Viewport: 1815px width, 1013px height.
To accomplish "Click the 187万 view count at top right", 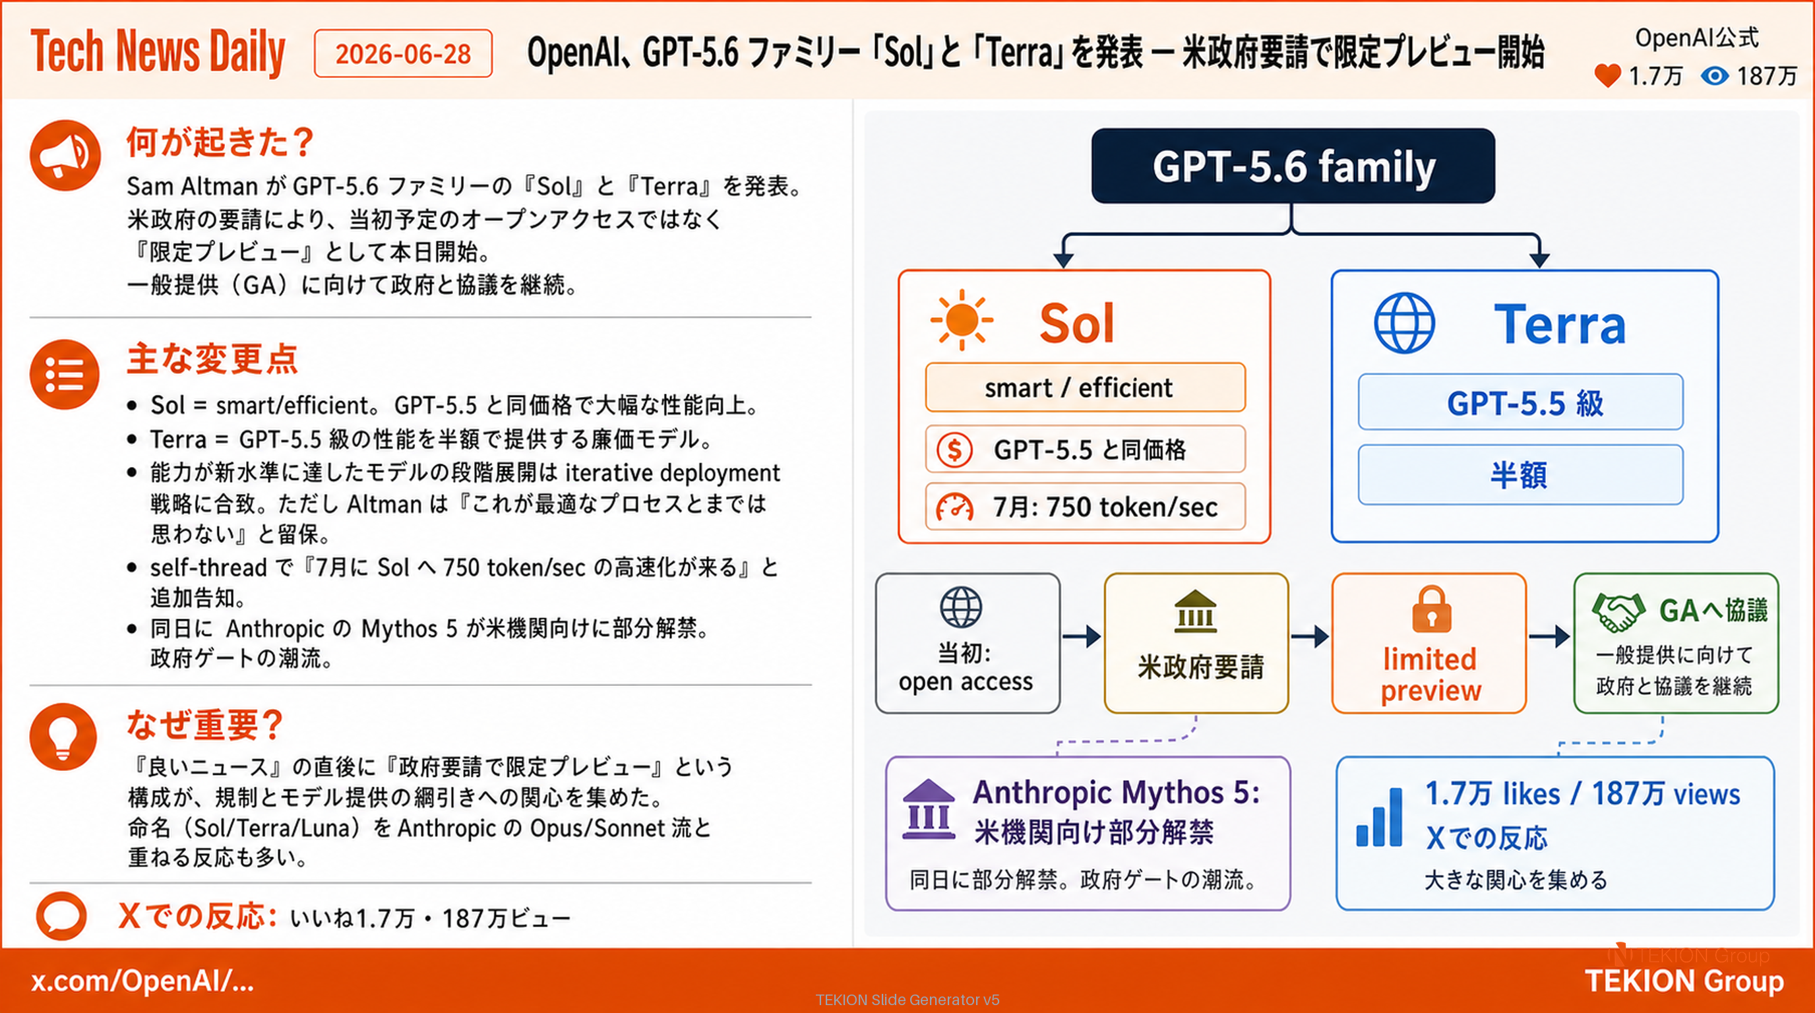I will pos(1766,75).
